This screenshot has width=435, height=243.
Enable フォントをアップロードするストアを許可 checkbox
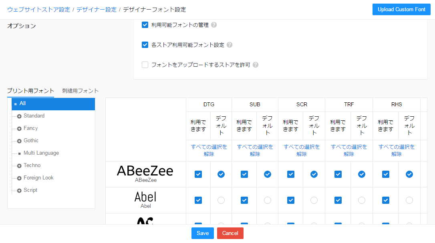pos(145,65)
